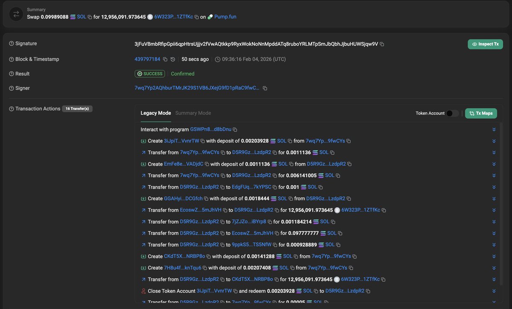Click the Token Account label
The height and width of the screenshot is (309, 512).
click(x=430, y=113)
